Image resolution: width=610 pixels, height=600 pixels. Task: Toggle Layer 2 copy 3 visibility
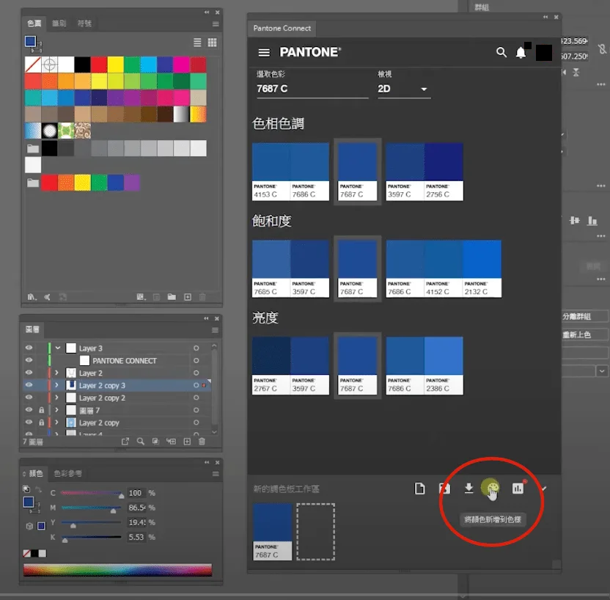click(x=29, y=385)
